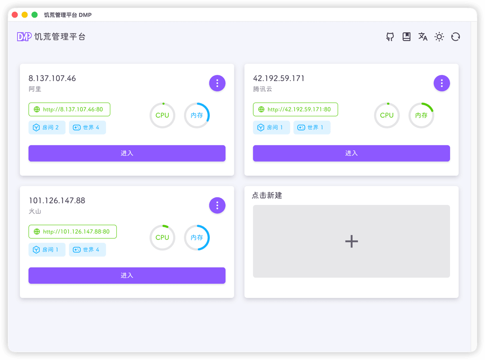Toggle light/dark theme sun icon

click(439, 37)
